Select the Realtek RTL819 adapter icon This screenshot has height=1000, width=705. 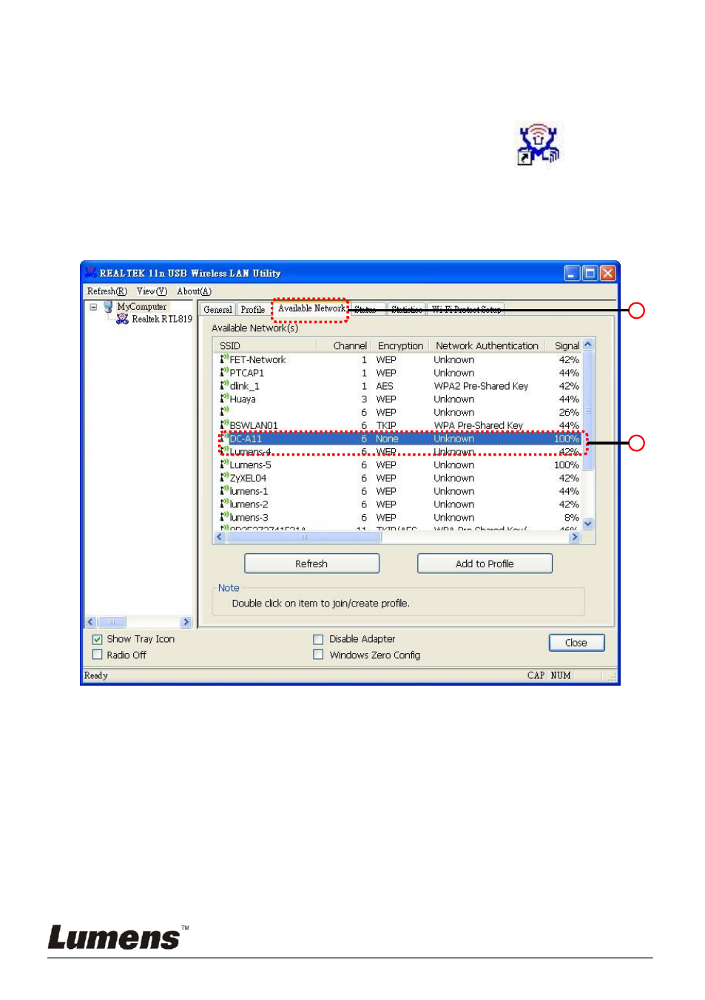point(122,319)
